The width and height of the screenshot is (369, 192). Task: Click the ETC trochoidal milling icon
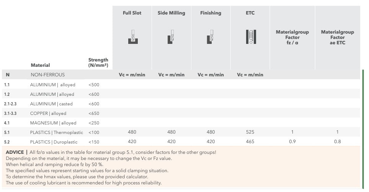tap(251, 37)
